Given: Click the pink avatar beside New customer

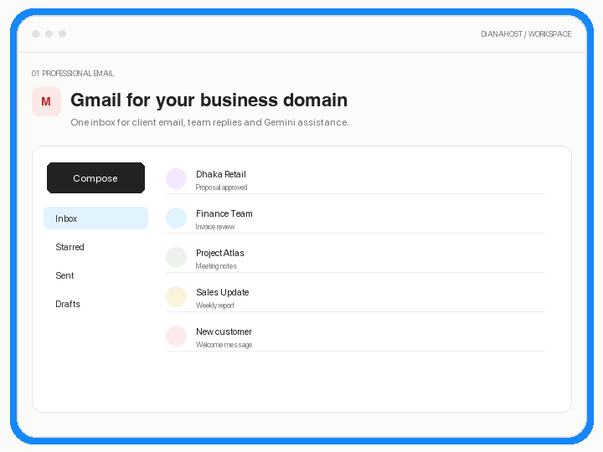Looking at the screenshot, I should (x=176, y=336).
